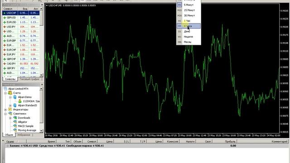Collapse the Alpari-Demo tree node
290x163 pixels.
click(x=10, y=97)
